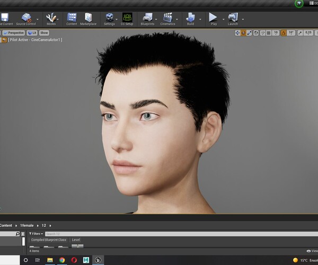Click Unreal Engine taskbar icon
318x265 pixels.
click(x=98, y=260)
